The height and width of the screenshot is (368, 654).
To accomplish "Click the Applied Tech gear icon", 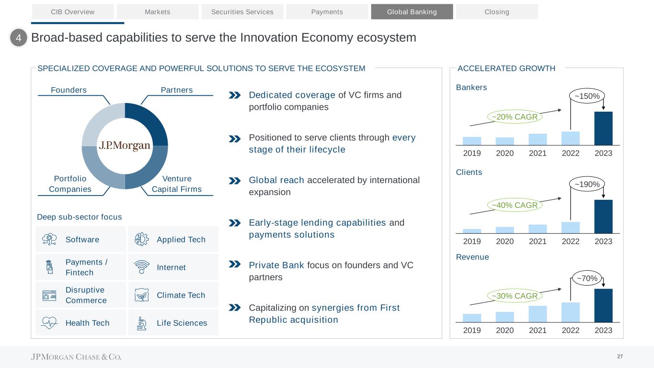I will tap(141, 240).
